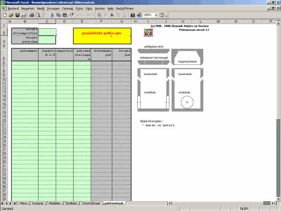The image size is (281, 211).
Task: Click the yellow gemiddelde puthoogte box
Action: [101, 35]
